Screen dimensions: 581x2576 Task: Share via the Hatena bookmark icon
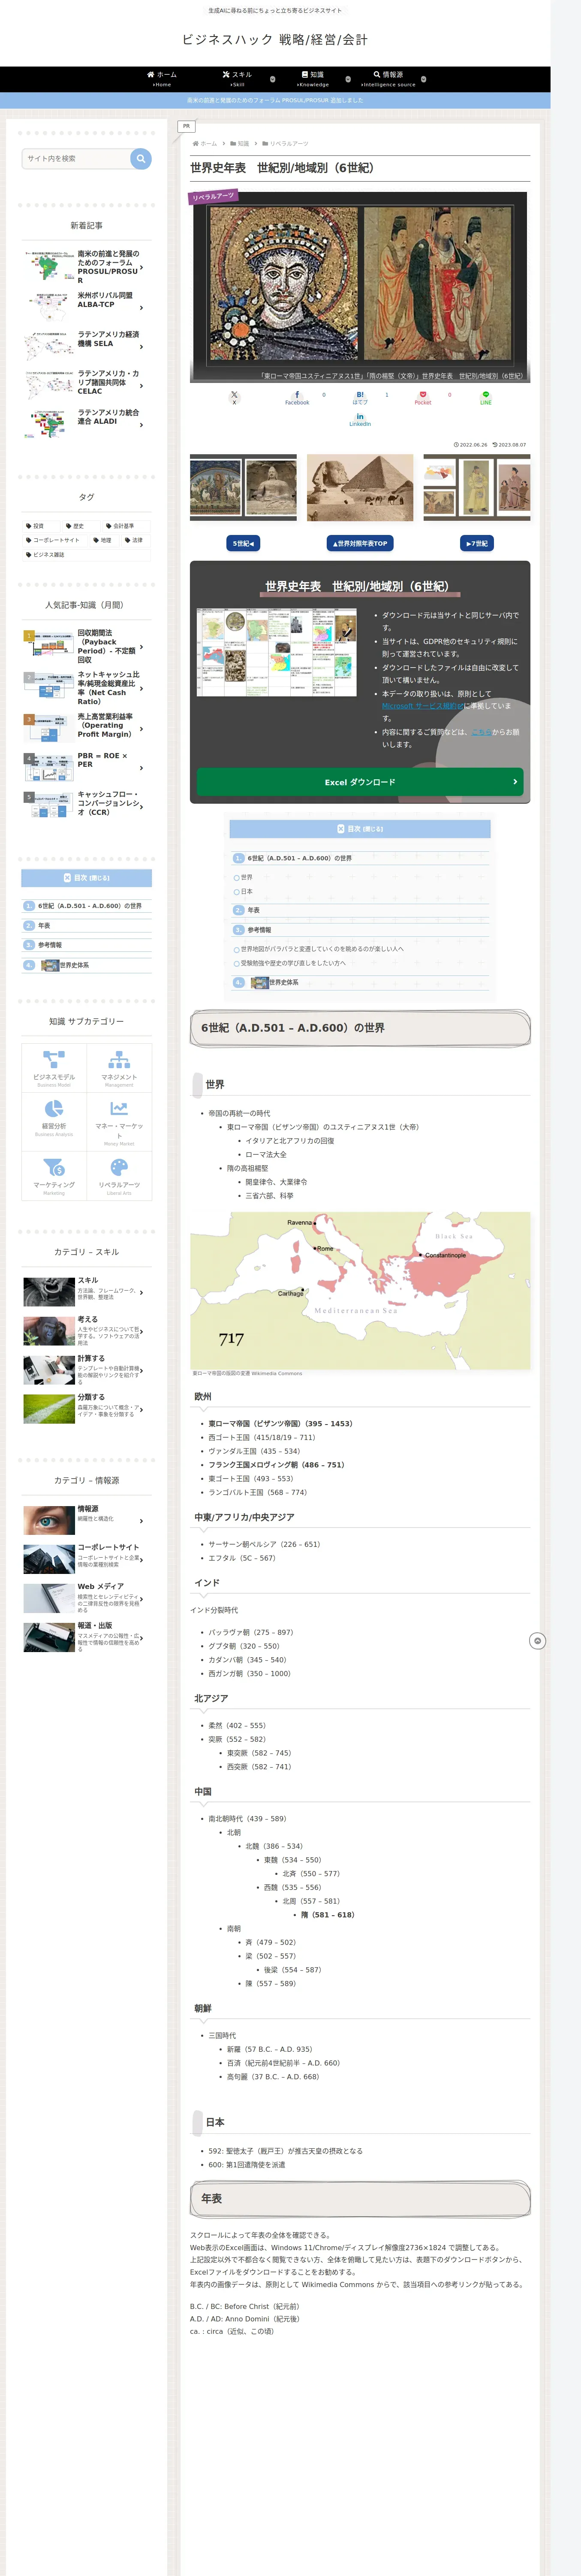tap(359, 397)
